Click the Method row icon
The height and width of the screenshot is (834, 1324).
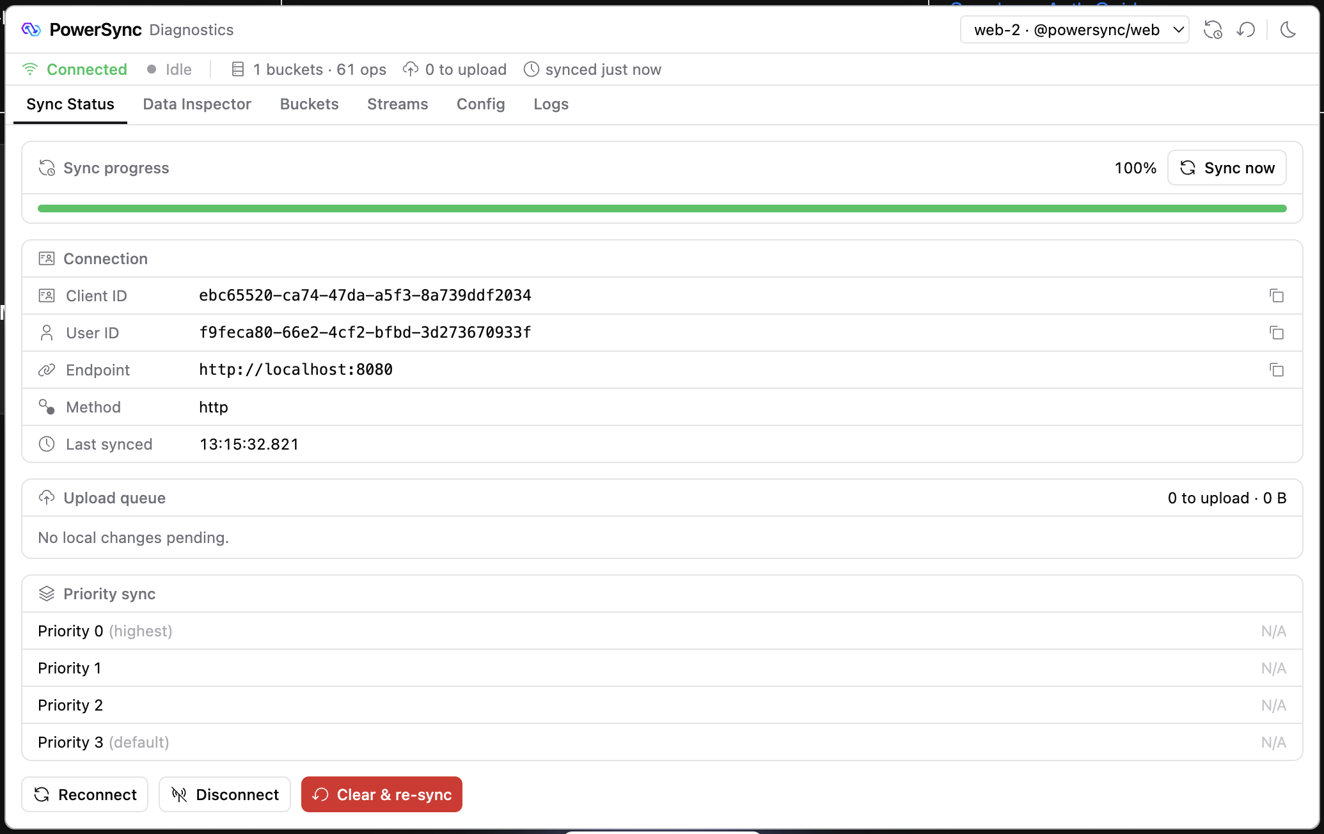tap(47, 407)
